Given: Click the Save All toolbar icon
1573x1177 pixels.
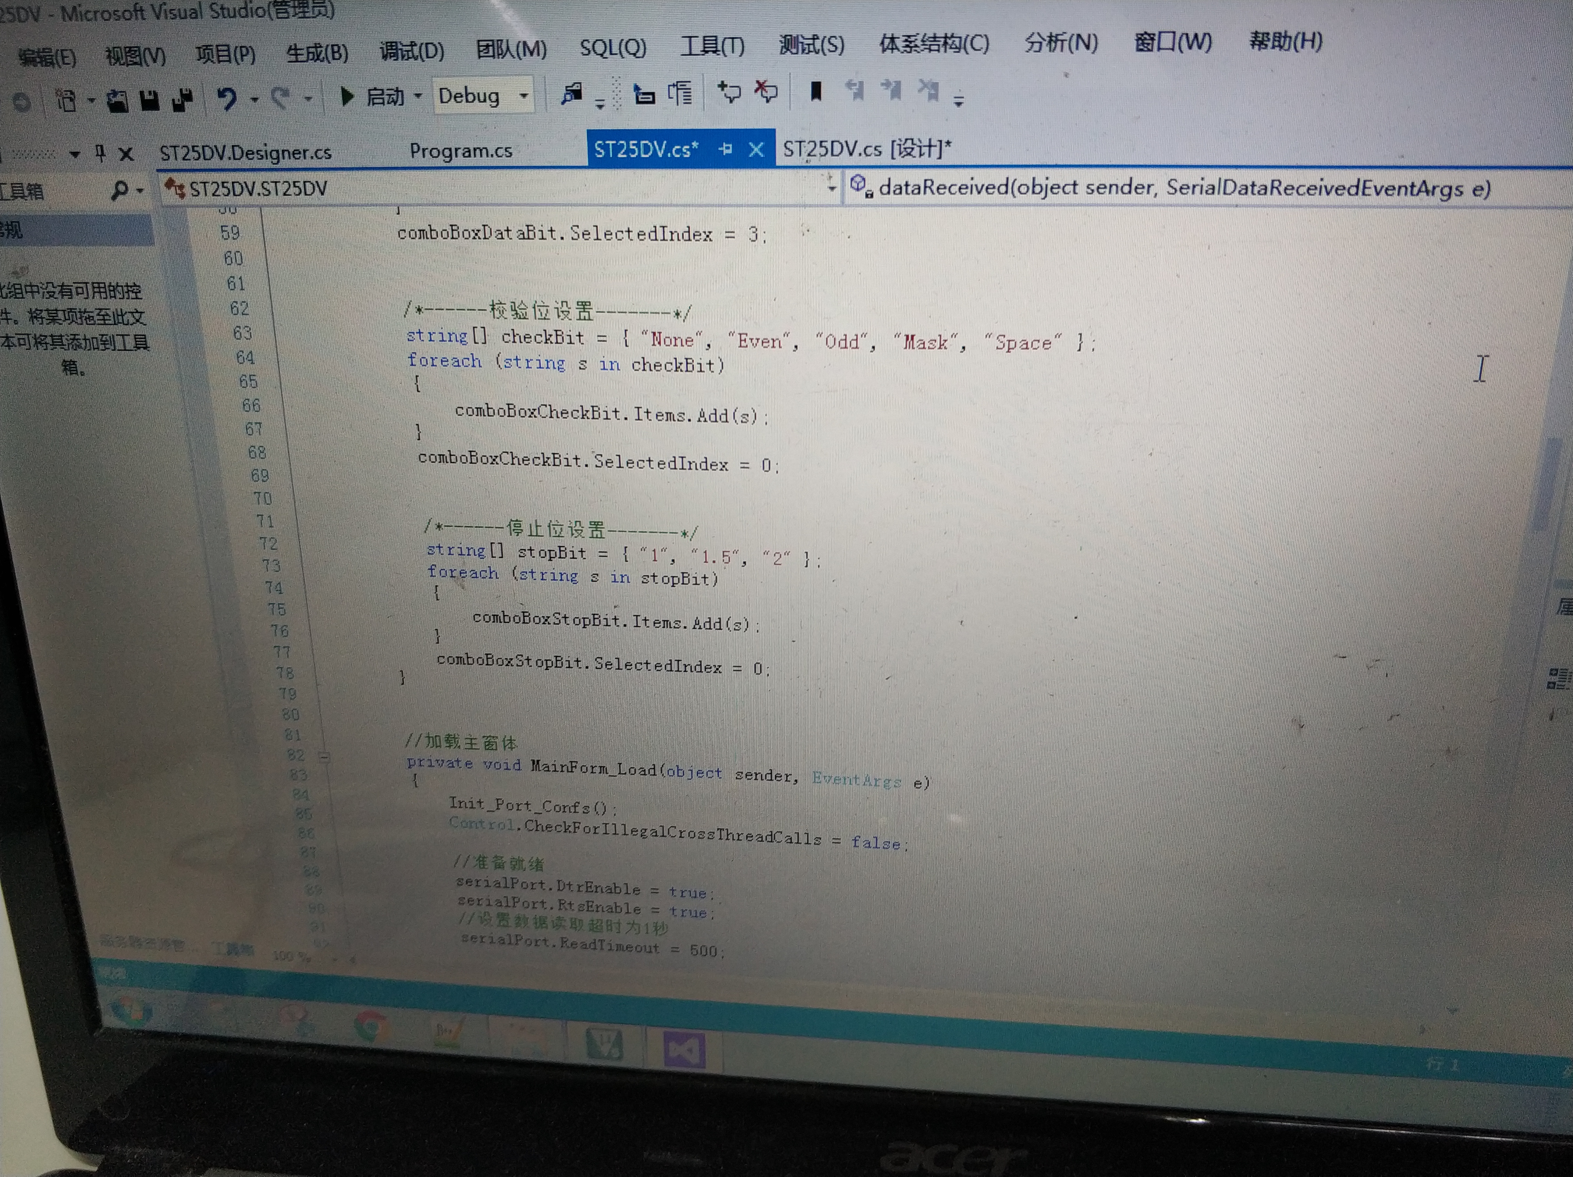Looking at the screenshot, I should [x=183, y=100].
